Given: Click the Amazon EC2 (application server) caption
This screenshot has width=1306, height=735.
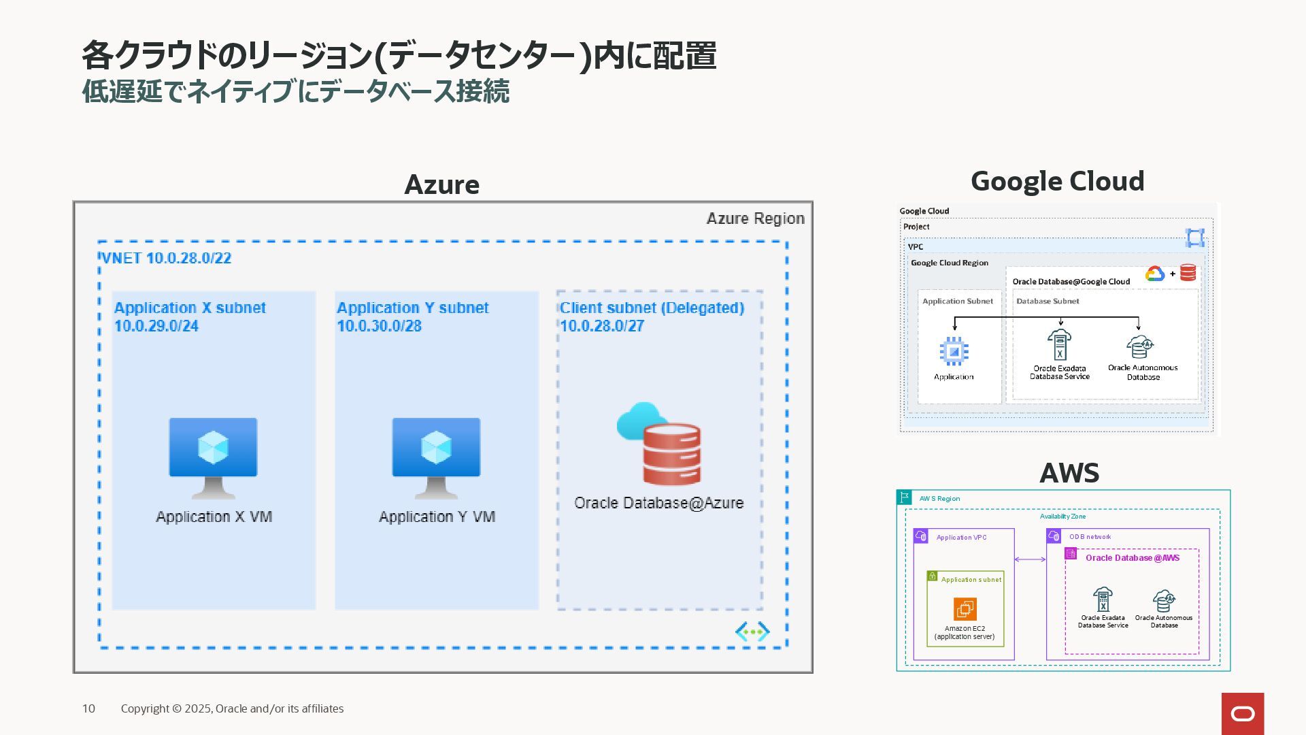Looking at the screenshot, I should point(965,633).
